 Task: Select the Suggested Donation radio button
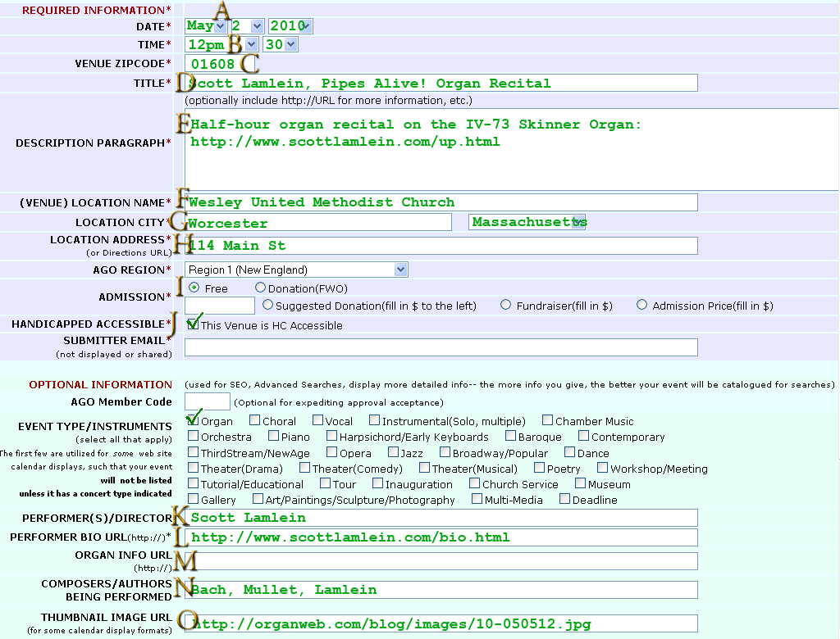[x=268, y=305]
